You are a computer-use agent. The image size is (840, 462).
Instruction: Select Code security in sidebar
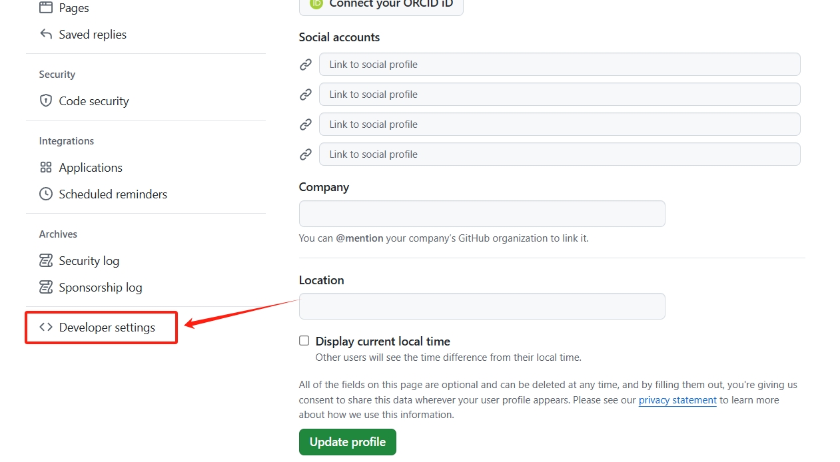pyautogui.click(x=93, y=101)
